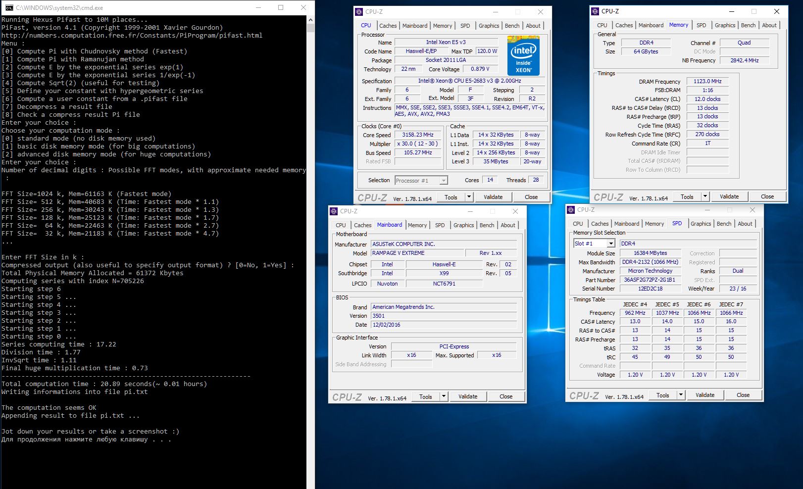This screenshot has width=803, height=489.
Task: Click the part number 36ASF2G72PZ-2G1B1 field
Action: 650,280
